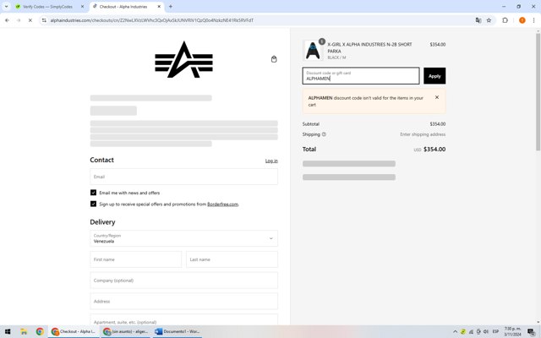Image resolution: width=541 pixels, height=338 pixels.
Task: Click the X-GIRL X ALPHA INDUSTRIES product name
Action: click(x=369, y=47)
